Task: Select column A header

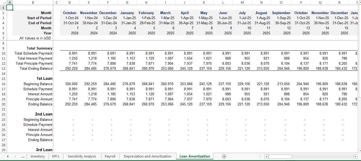Action: [x=9, y=2]
